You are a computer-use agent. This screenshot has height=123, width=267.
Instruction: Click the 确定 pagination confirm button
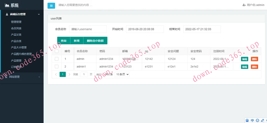pyautogui.click(x=99, y=74)
